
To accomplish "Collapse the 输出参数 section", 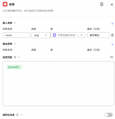I will (15, 44).
